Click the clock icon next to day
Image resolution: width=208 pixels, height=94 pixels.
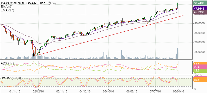point(49,3)
